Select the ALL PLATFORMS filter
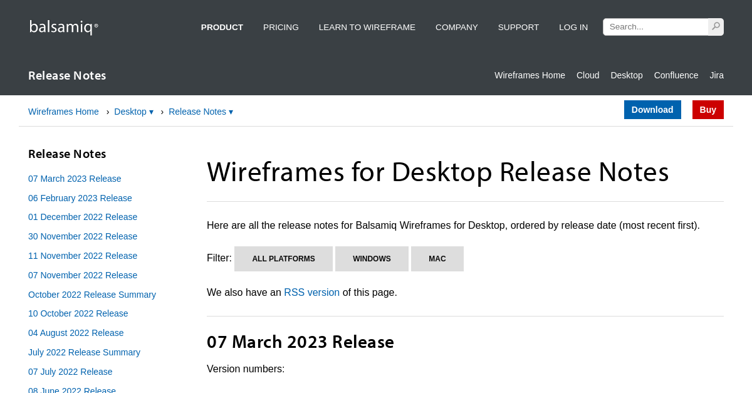This screenshot has height=393, width=752. 283,259
